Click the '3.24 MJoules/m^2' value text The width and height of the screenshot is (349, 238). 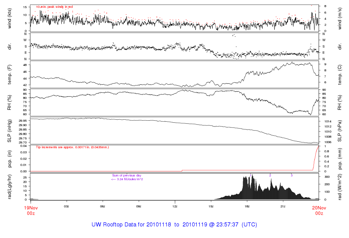130,179
